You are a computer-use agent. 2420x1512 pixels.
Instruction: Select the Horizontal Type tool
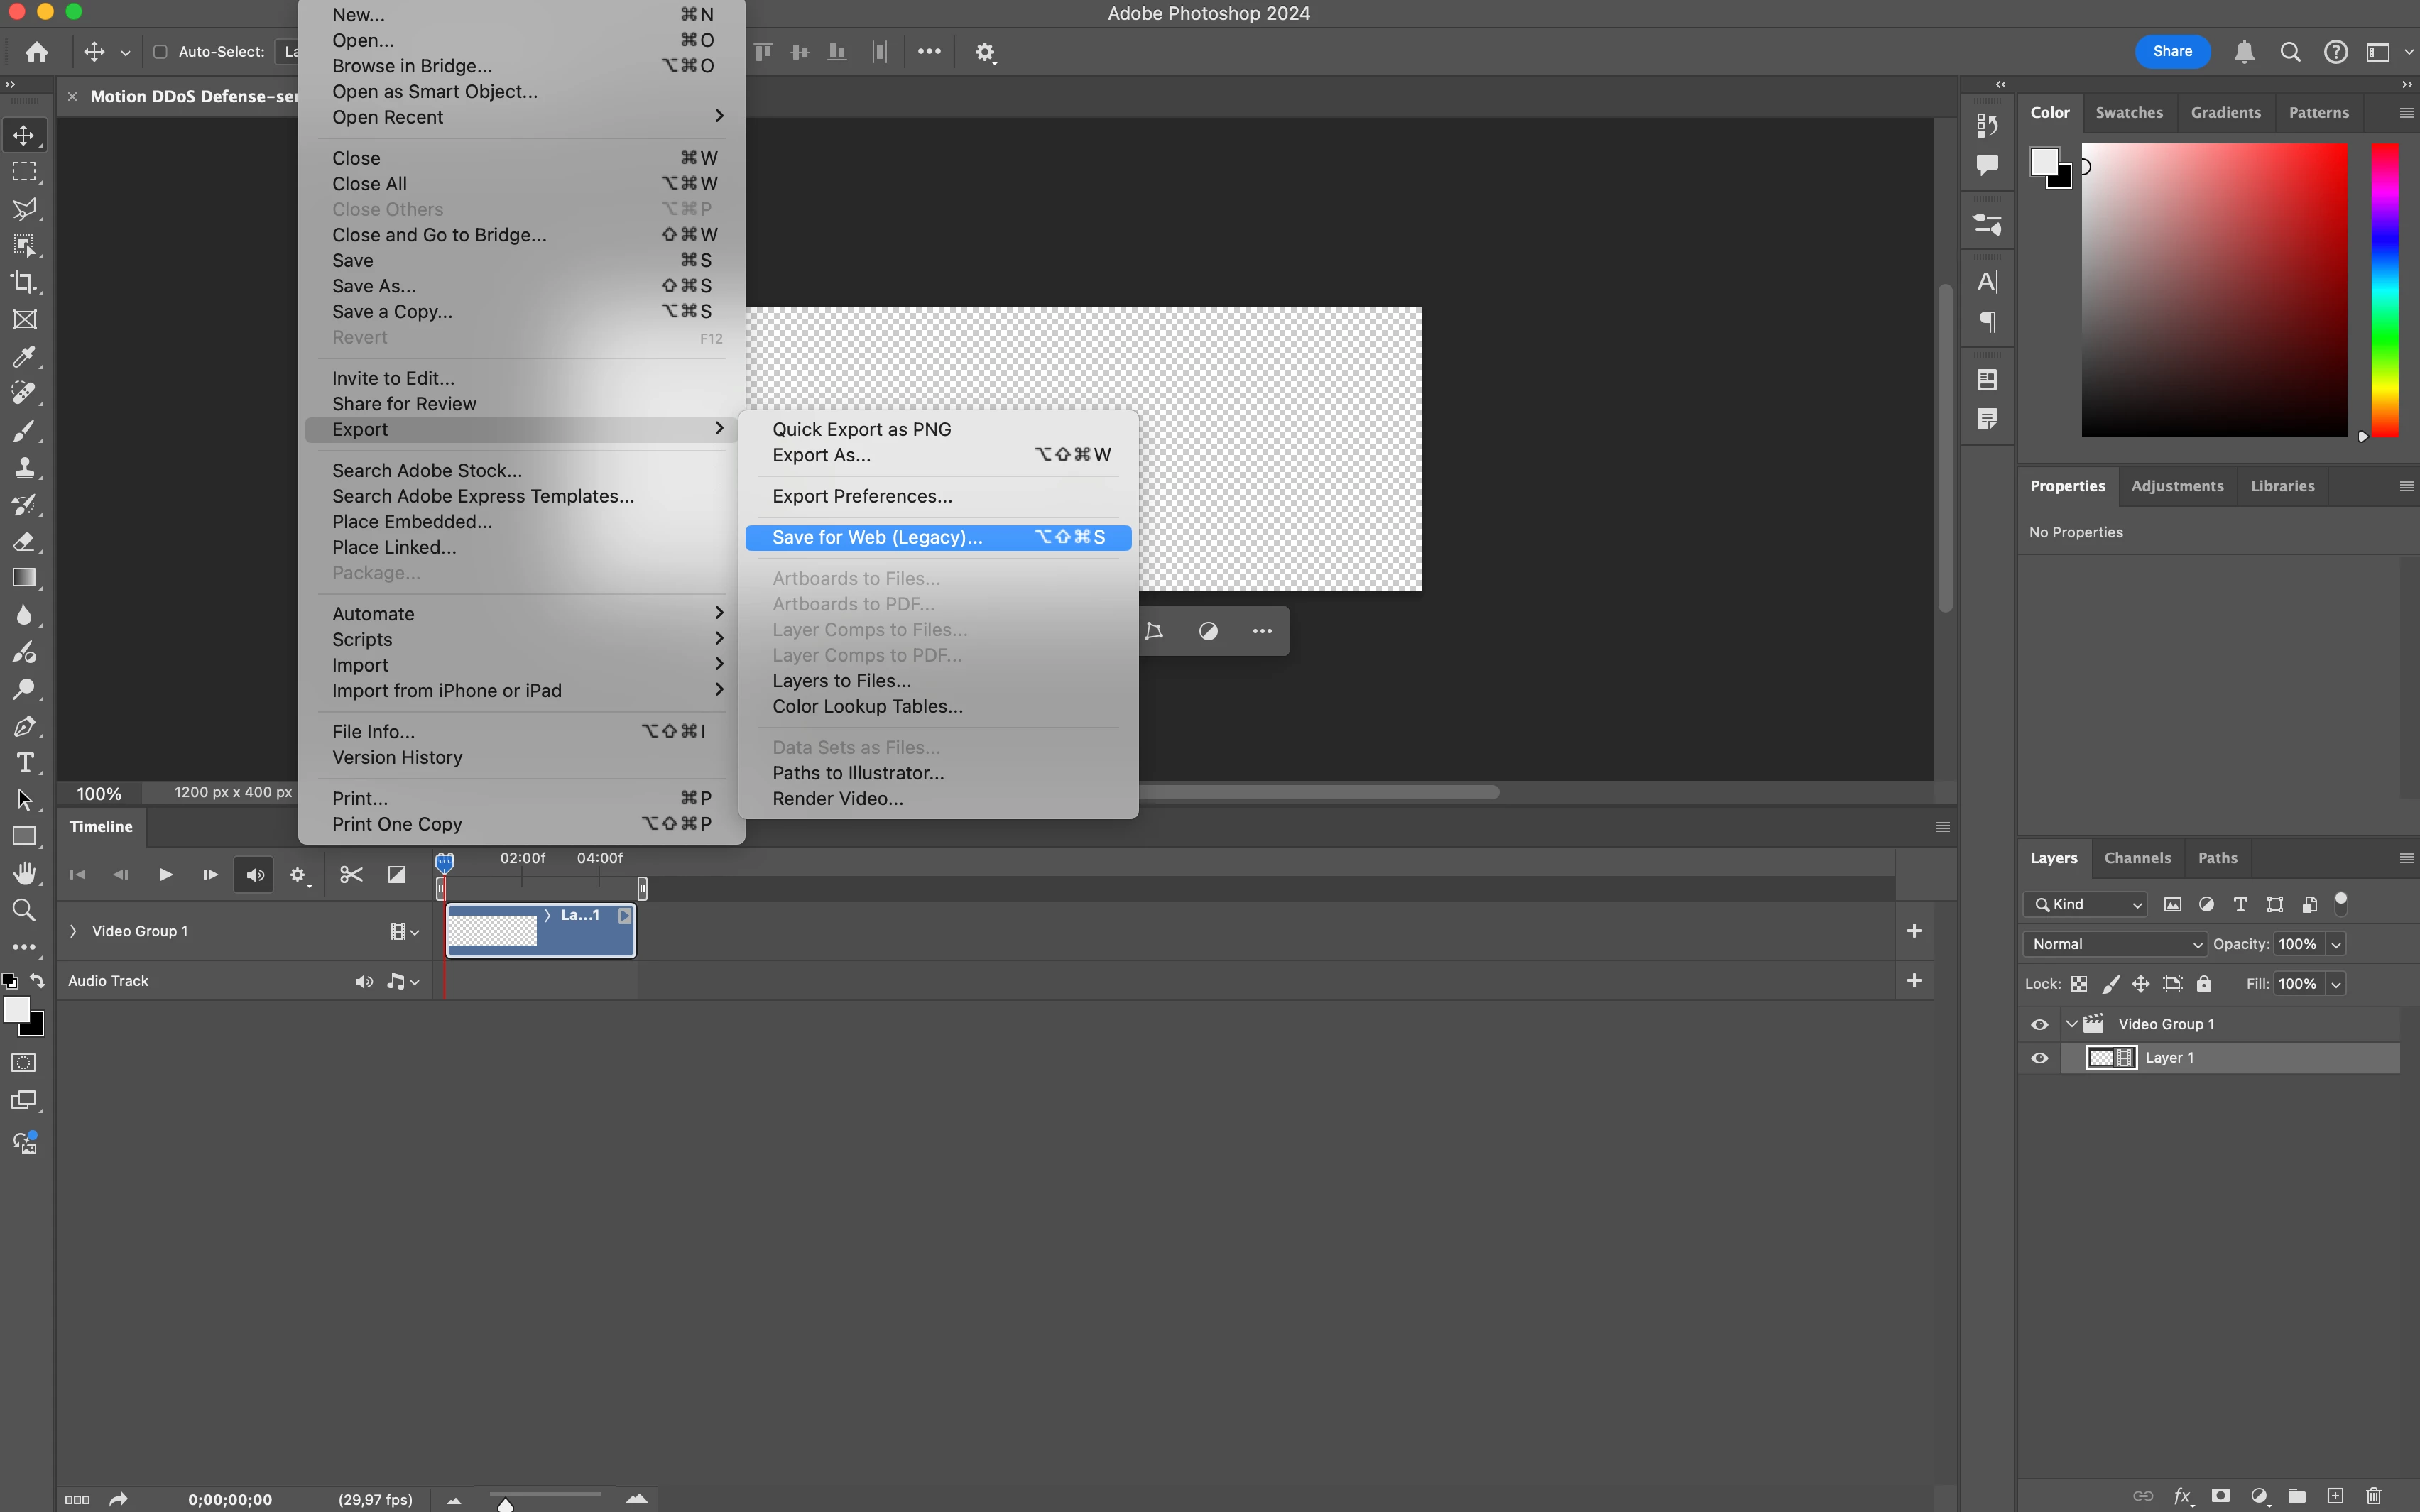coord(24,763)
